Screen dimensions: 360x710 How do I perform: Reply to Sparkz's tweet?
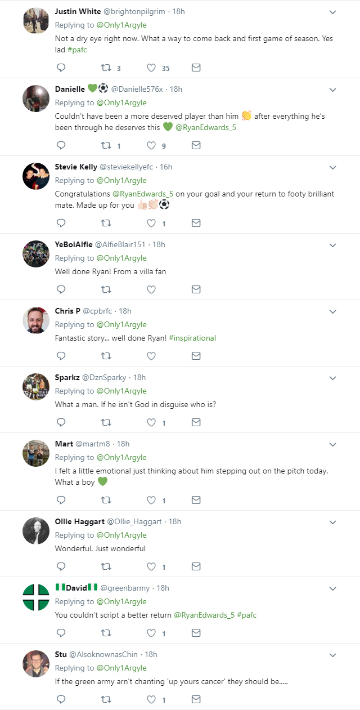click(x=61, y=423)
